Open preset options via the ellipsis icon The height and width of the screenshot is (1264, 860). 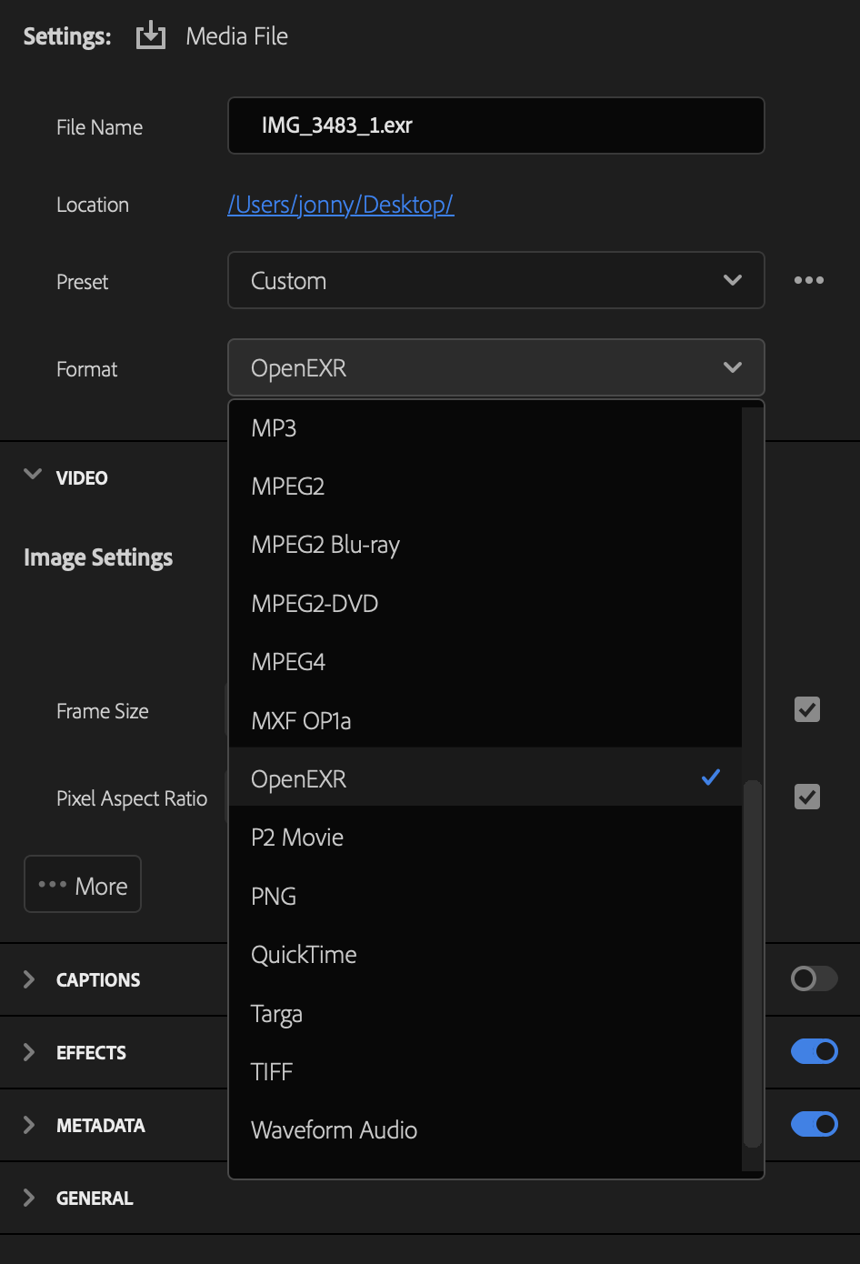tap(808, 280)
